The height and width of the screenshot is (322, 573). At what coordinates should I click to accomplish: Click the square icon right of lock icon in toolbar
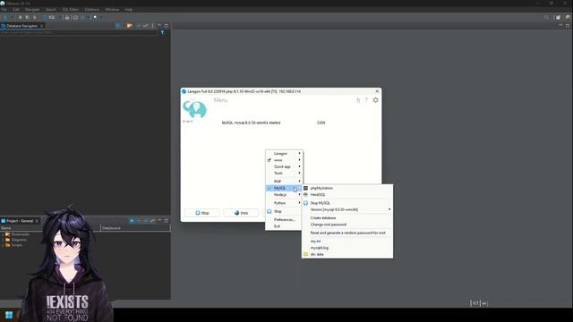[75, 17]
